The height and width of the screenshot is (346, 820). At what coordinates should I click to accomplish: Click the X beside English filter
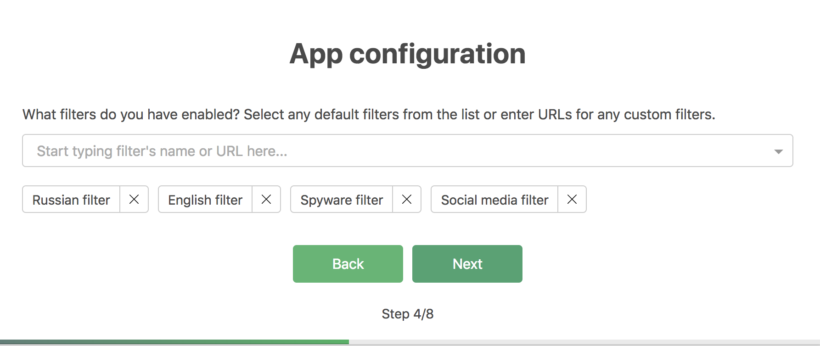click(x=266, y=199)
